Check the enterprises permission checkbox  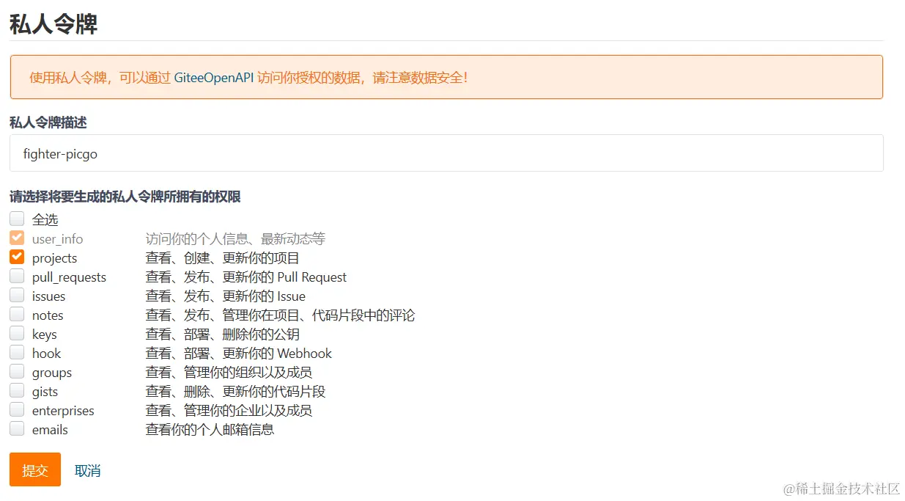17,409
